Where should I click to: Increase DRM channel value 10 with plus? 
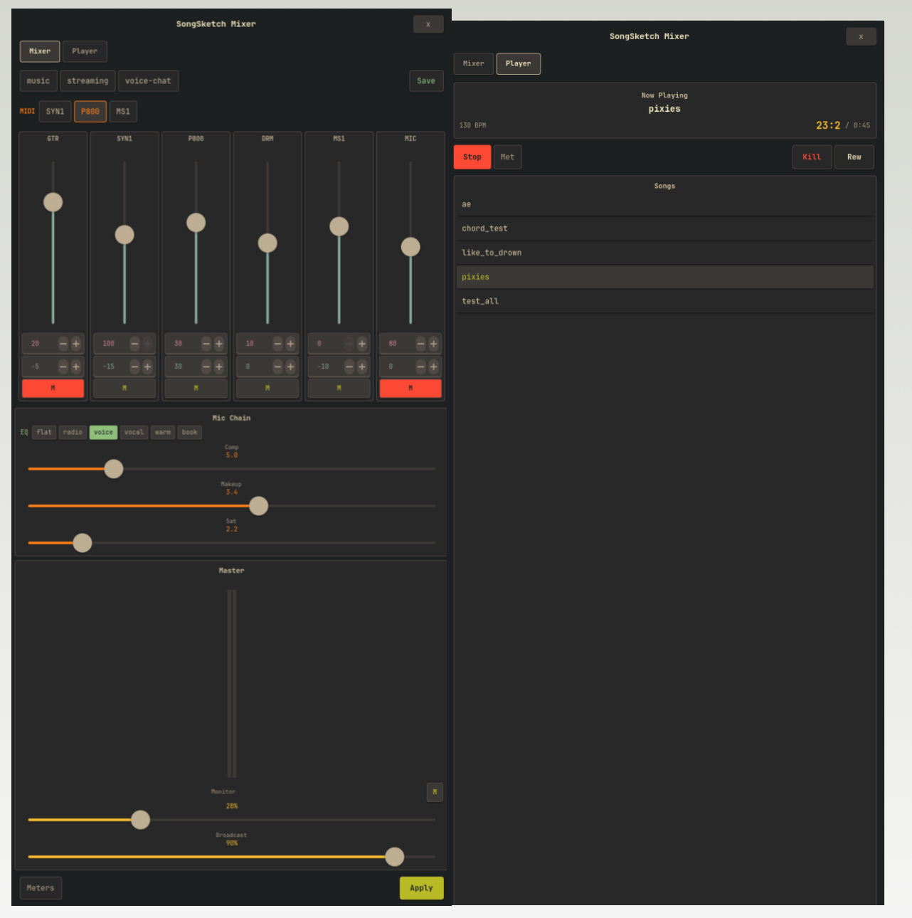pos(290,344)
